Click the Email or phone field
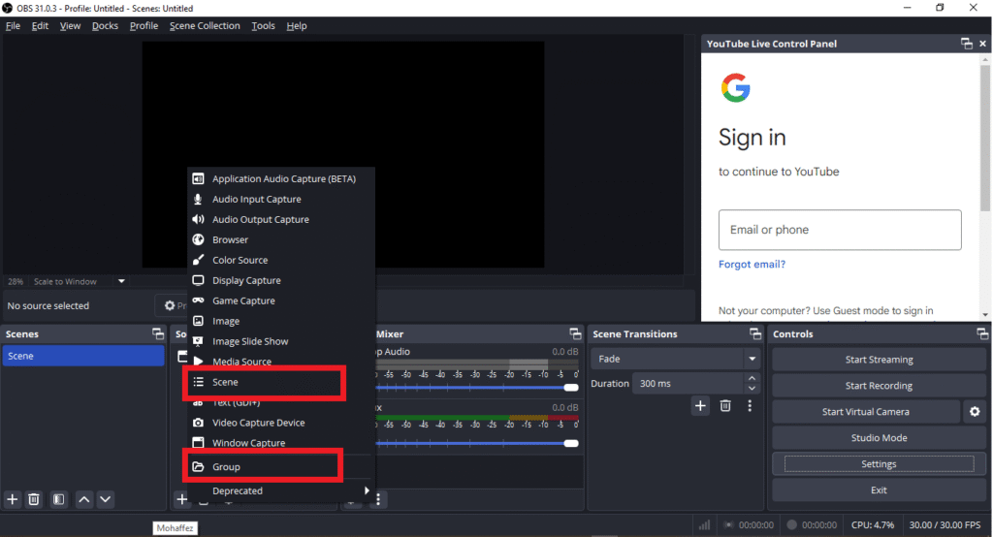The image size is (993, 537). pos(840,230)
